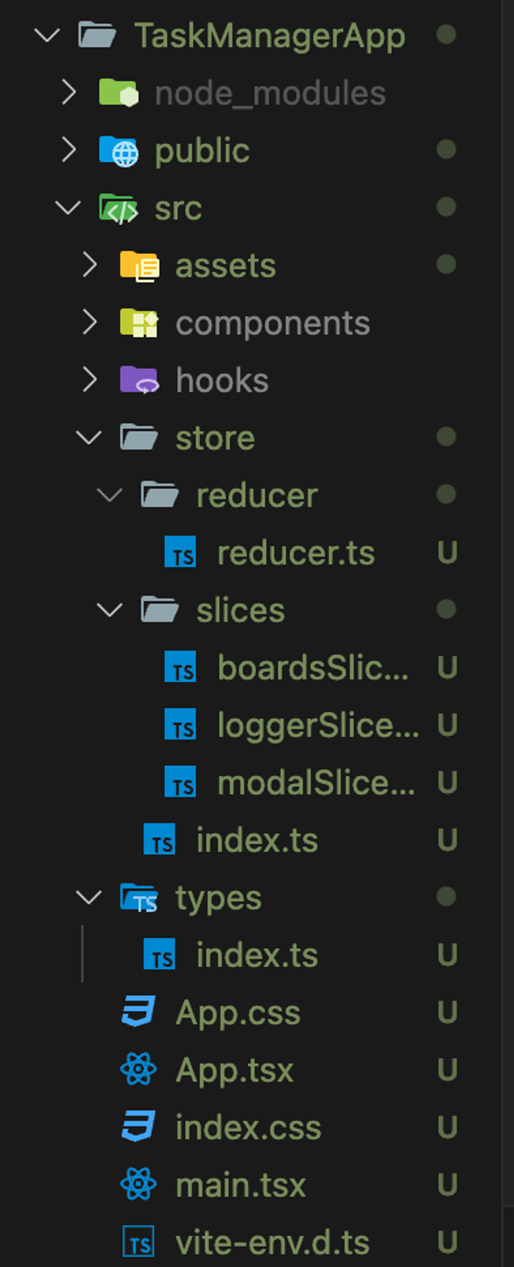Click the purple hooks folder icon

coord(140,380)
